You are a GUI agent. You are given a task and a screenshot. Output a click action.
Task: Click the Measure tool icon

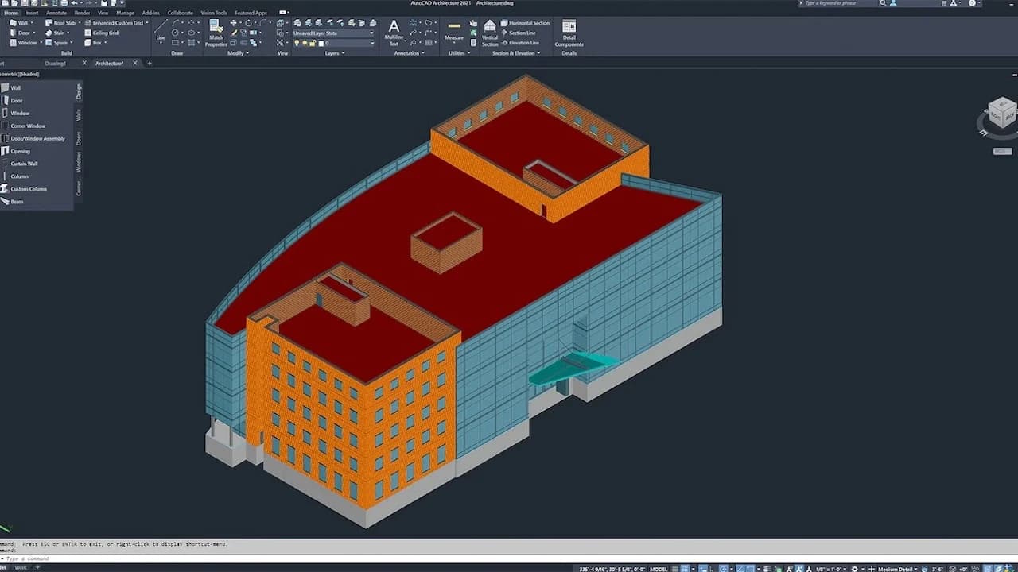click(454, 28)
